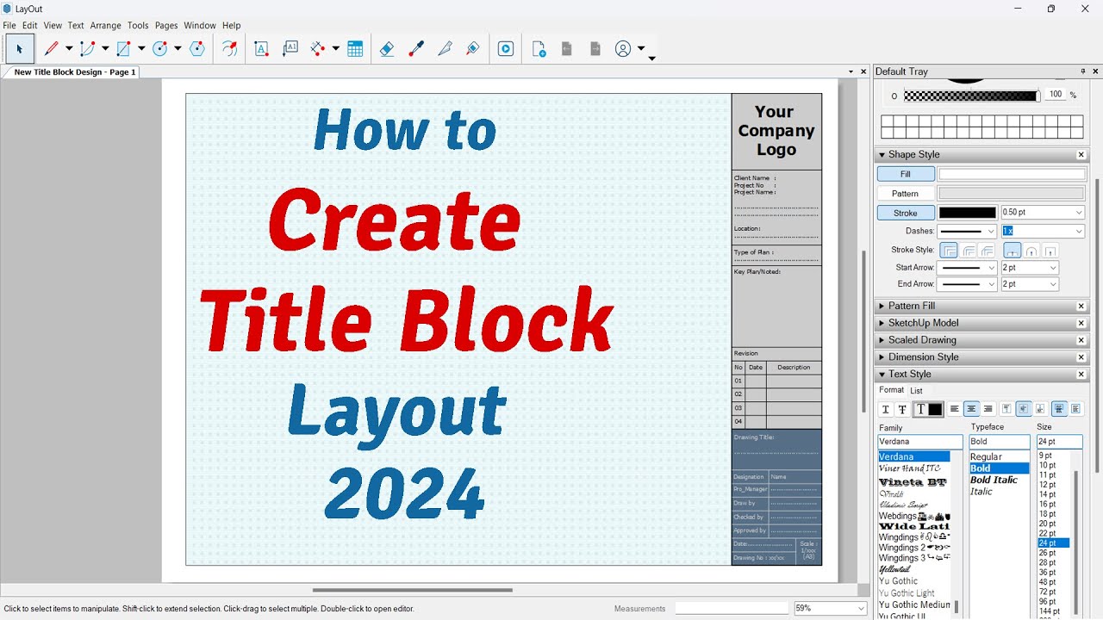The width and height of the screenshot is (1103, 620).
Task: Activate the Offset tool
Action: 229,49
